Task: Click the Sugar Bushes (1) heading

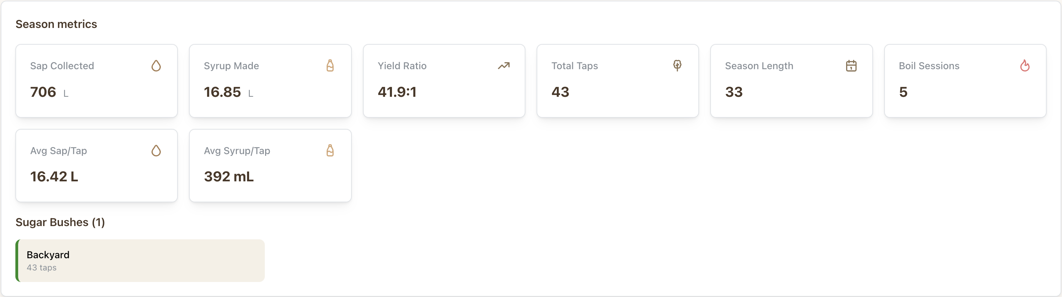Action: click(x=60, y=222)
